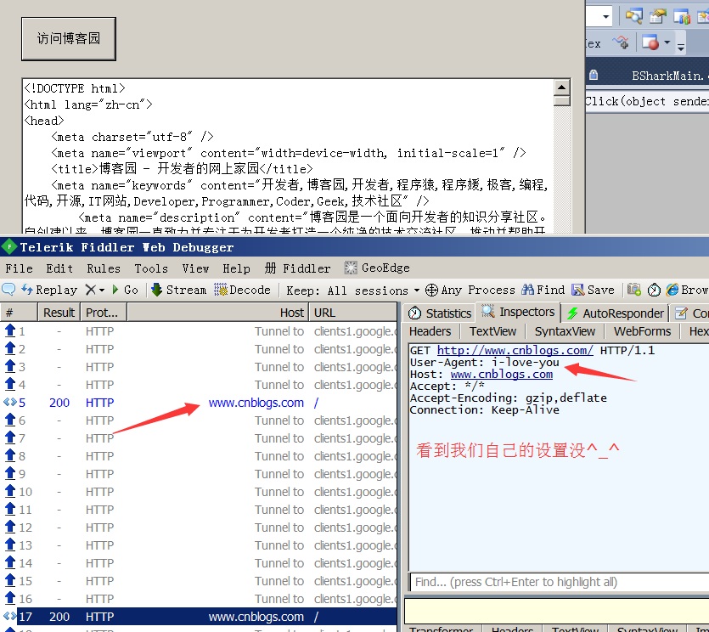The height and width of the screenshot is (632, 709).
Task: Click the up arrow icon of session 14
Action: [x=10, y=562]
